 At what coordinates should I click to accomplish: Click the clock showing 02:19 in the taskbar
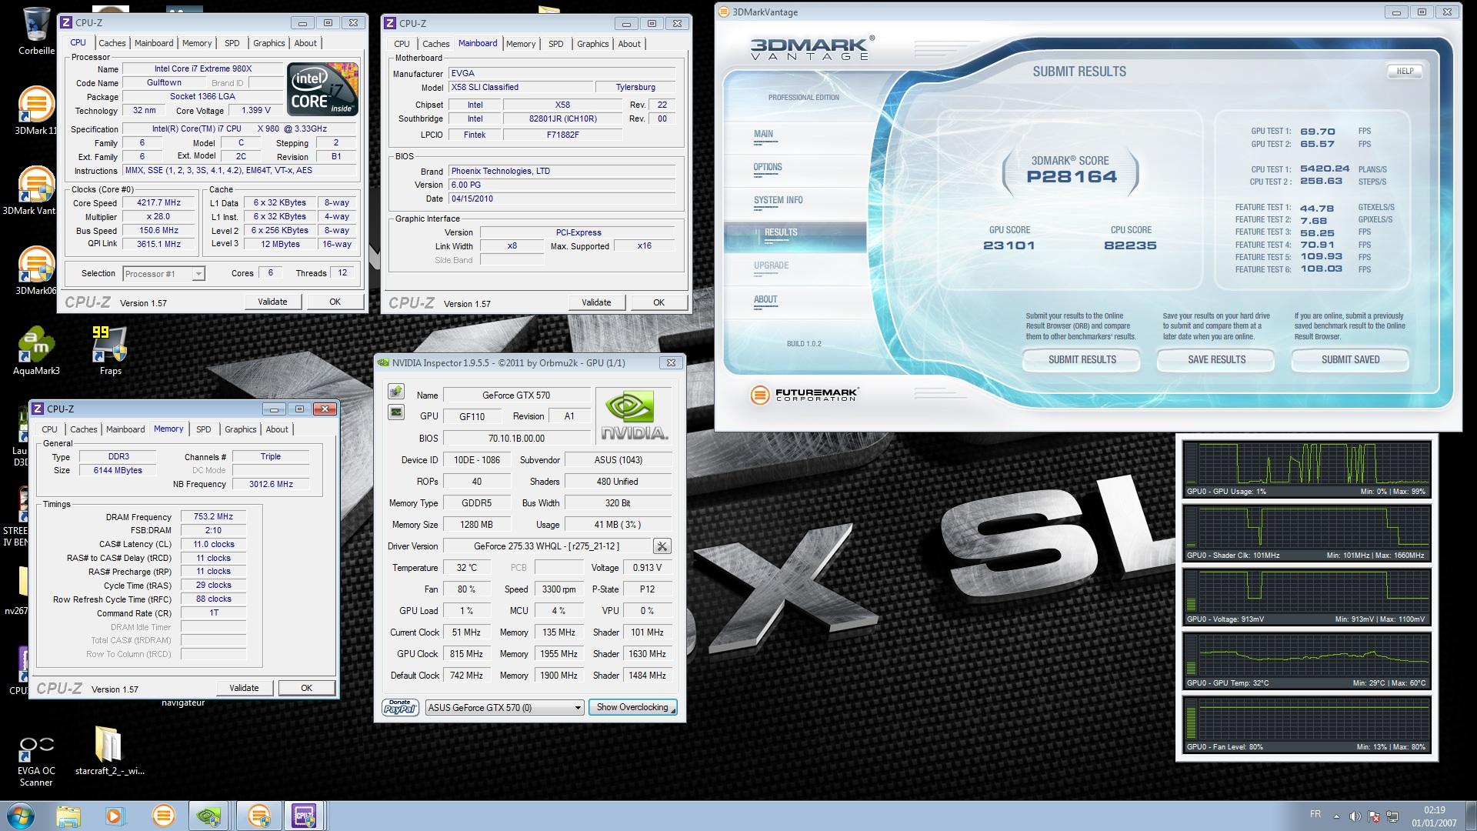tap(1433, 810)
